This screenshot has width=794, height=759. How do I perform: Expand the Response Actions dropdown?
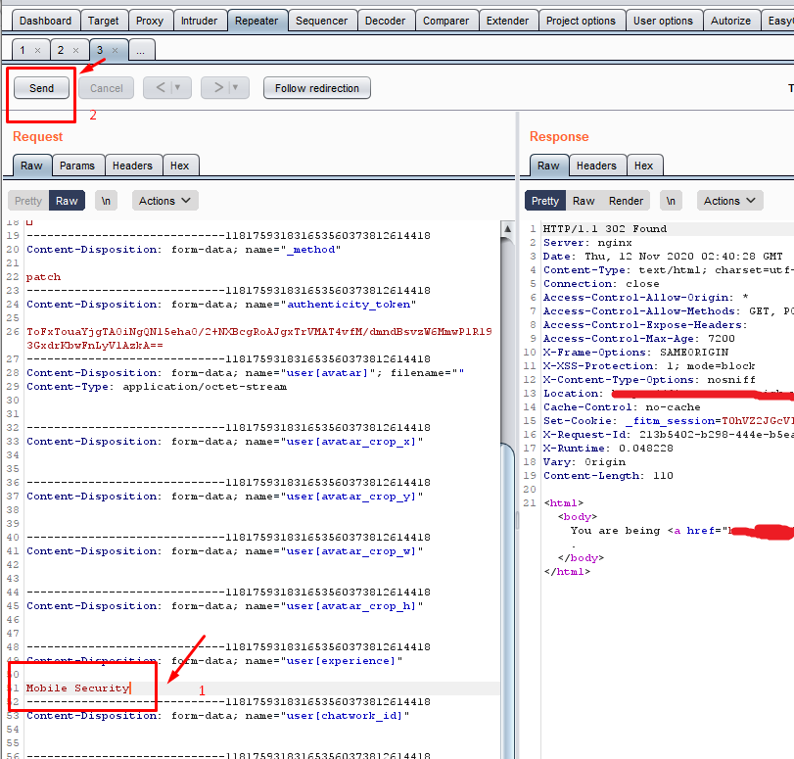pos(729,201)
